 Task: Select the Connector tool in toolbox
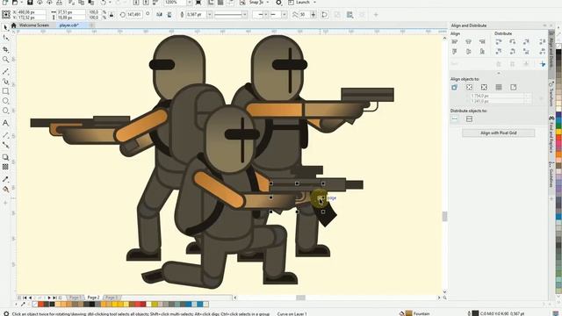pos(5,145)
